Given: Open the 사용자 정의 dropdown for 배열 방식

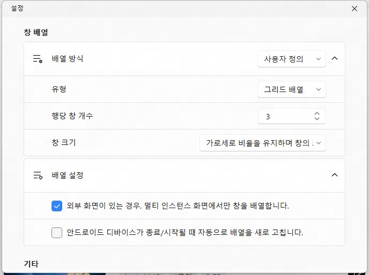Looking at the screenshot, I should [292, 59].
